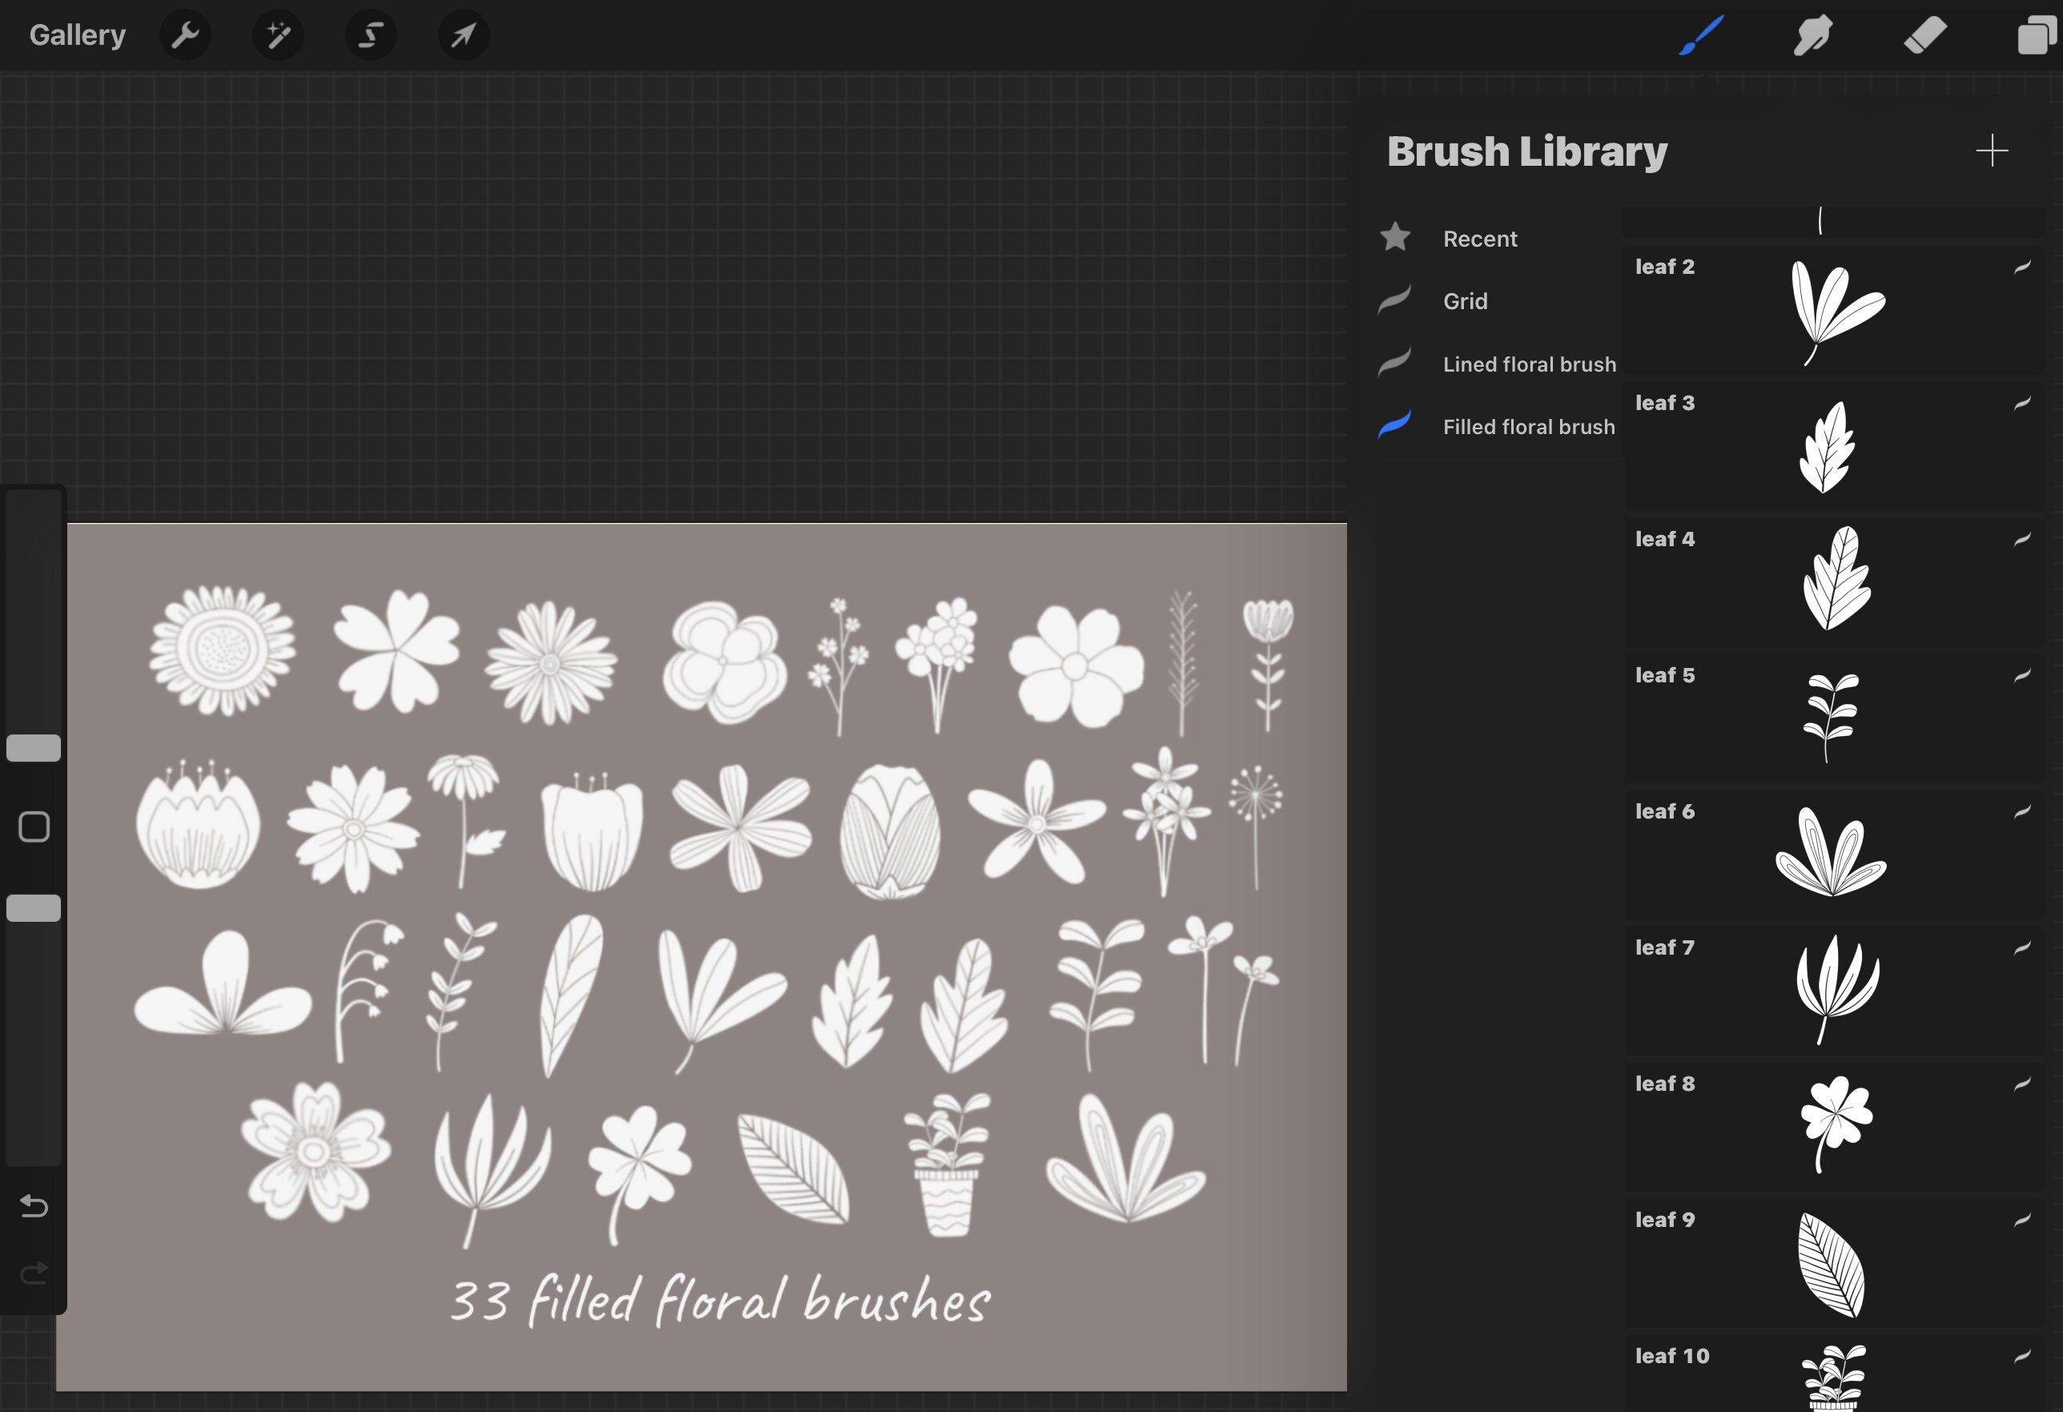Click the plus icon to add brush

coord(1992,151)
